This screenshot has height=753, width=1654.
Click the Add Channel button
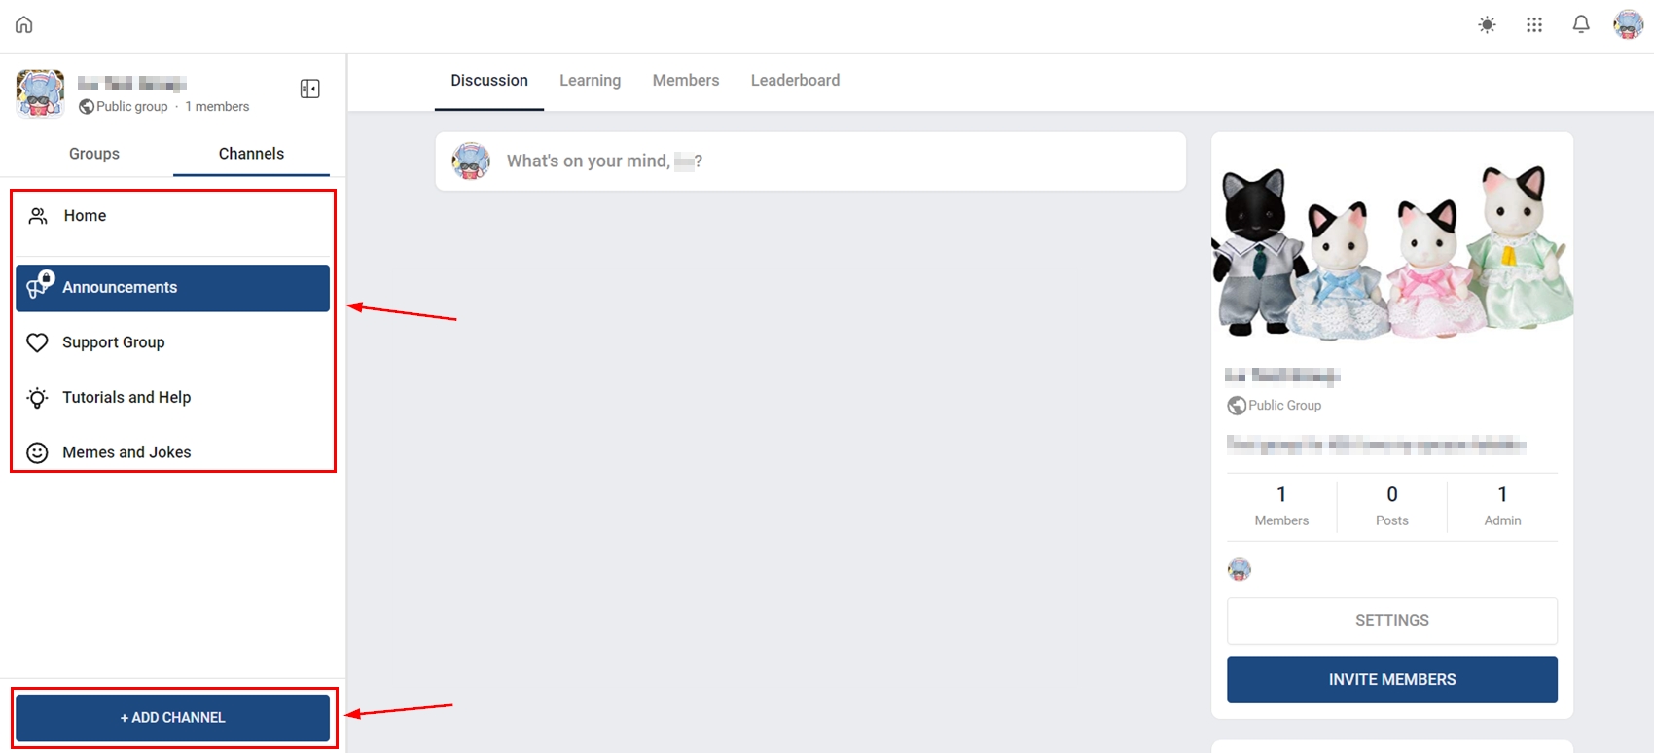(x=172, y=718)
